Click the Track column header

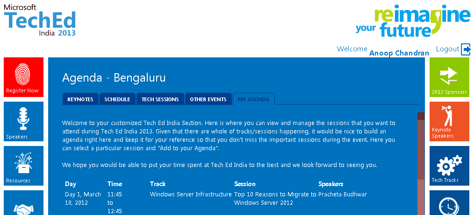point(158,184)
